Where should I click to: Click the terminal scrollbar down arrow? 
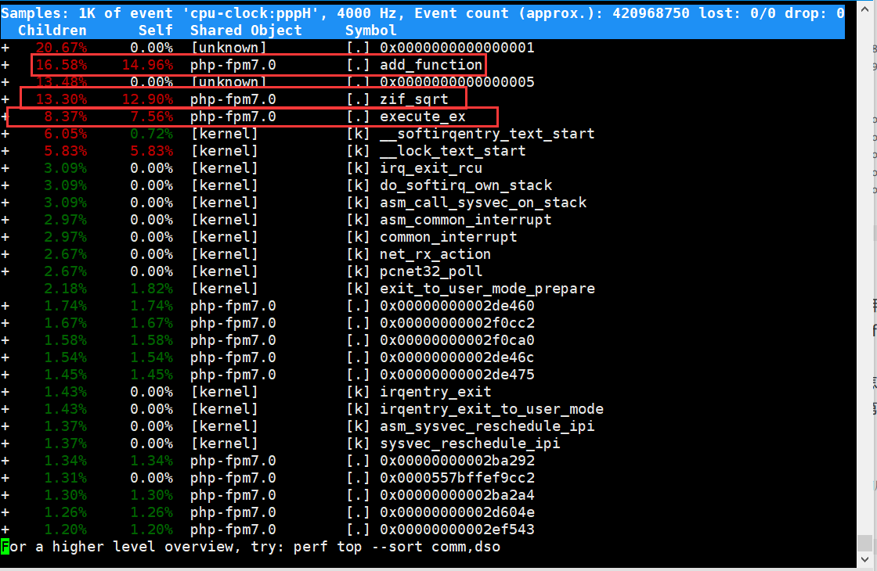point(866,558)
